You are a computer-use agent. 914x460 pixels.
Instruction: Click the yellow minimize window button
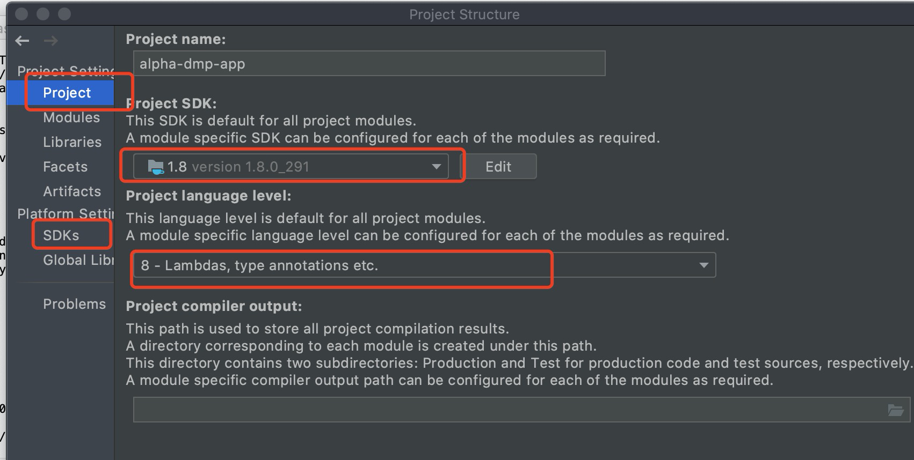(43, 14)
